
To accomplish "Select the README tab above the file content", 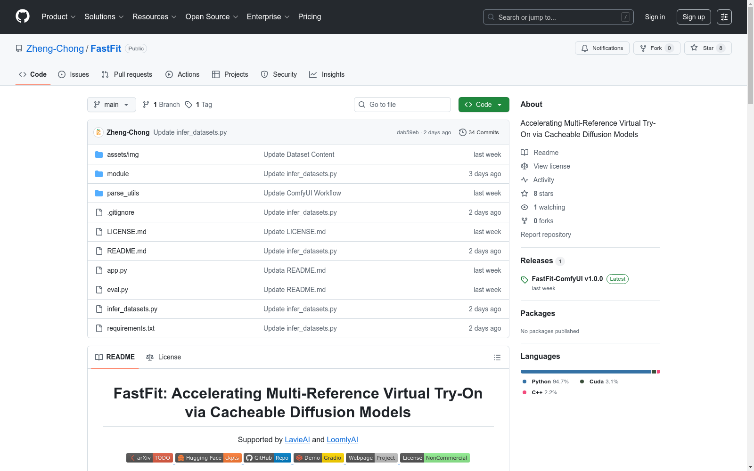I will (115, 357).
